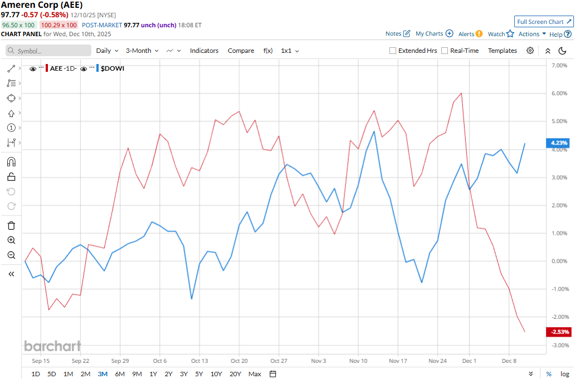The image size is (575, 379).
Task: Select the numbered annotation tool
Action: [x=11, y=128]
